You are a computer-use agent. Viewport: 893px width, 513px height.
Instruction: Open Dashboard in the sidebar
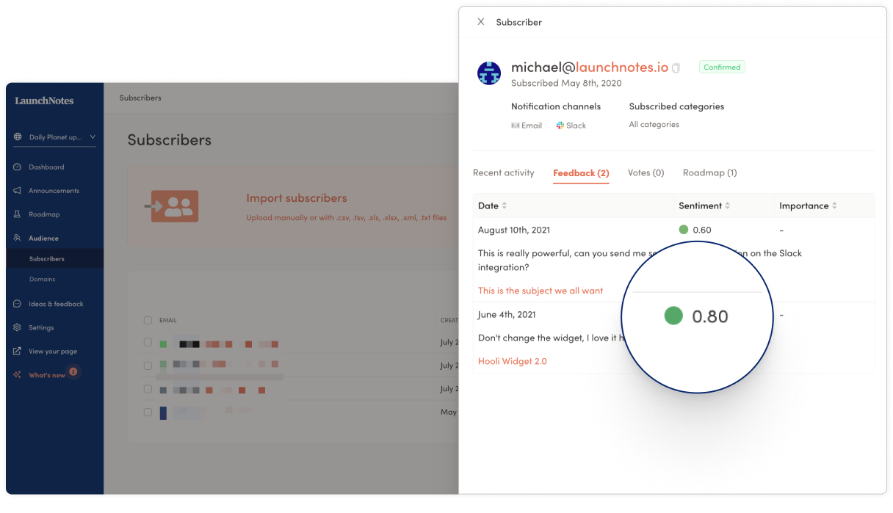point(46,167)
